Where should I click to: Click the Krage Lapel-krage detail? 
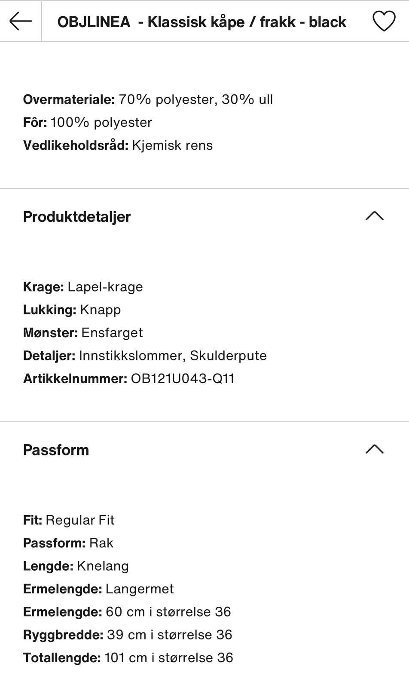(83, 287)
